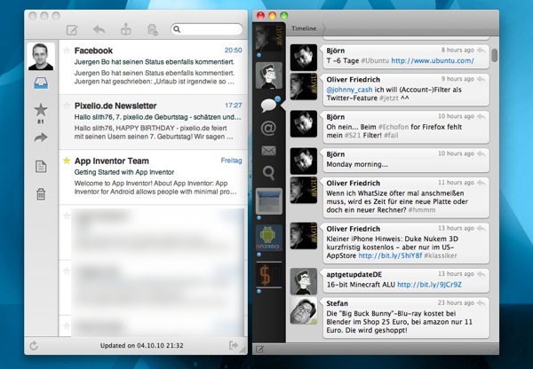Click the clipboard icon in the mail toolbar
Image resolution: width=533 pixels, height=369 pixels.
click(153, 29)
